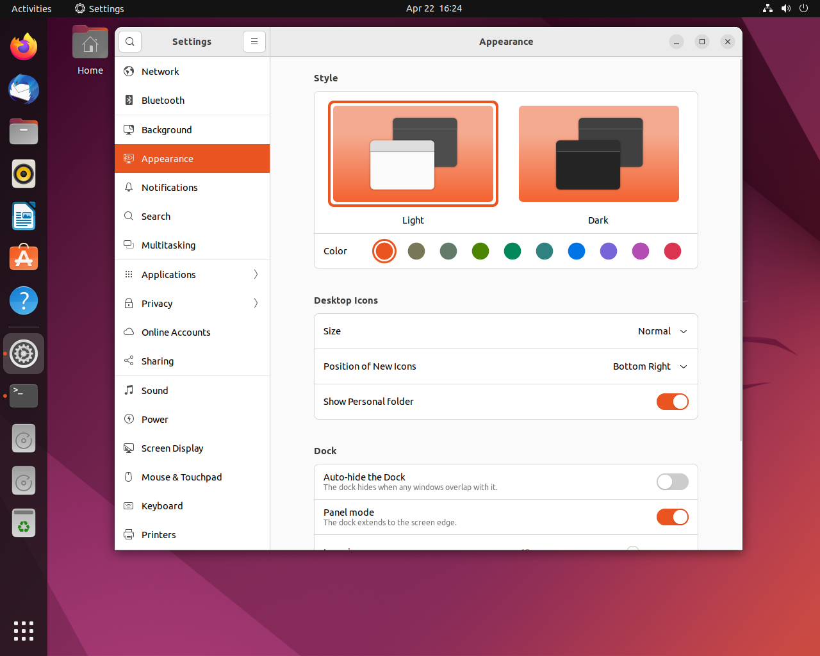This screenshot has width=820, height=656.
Task: Open the Bluetooth settings panel
Action: click(x=192, y=101)
